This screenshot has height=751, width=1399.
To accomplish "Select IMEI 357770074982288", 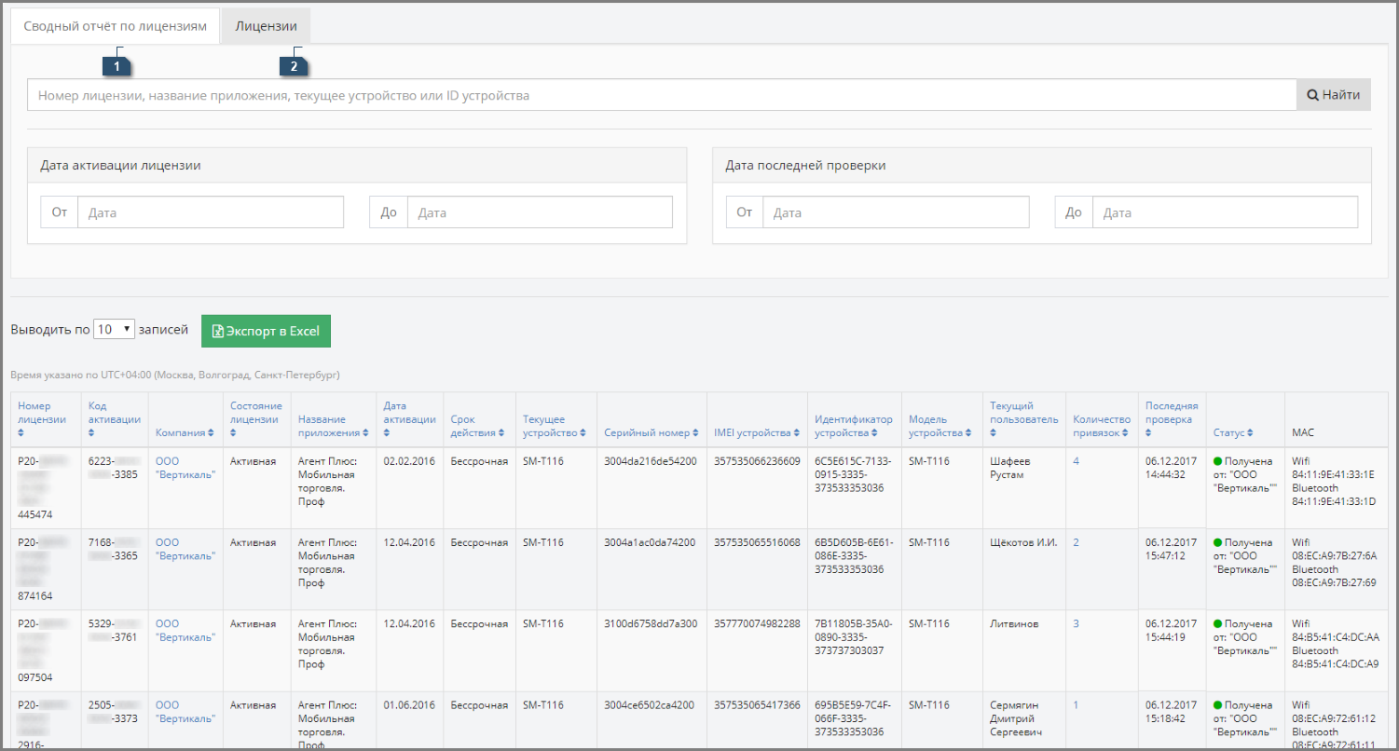I will pyautogui.click(x=757, y=623).
